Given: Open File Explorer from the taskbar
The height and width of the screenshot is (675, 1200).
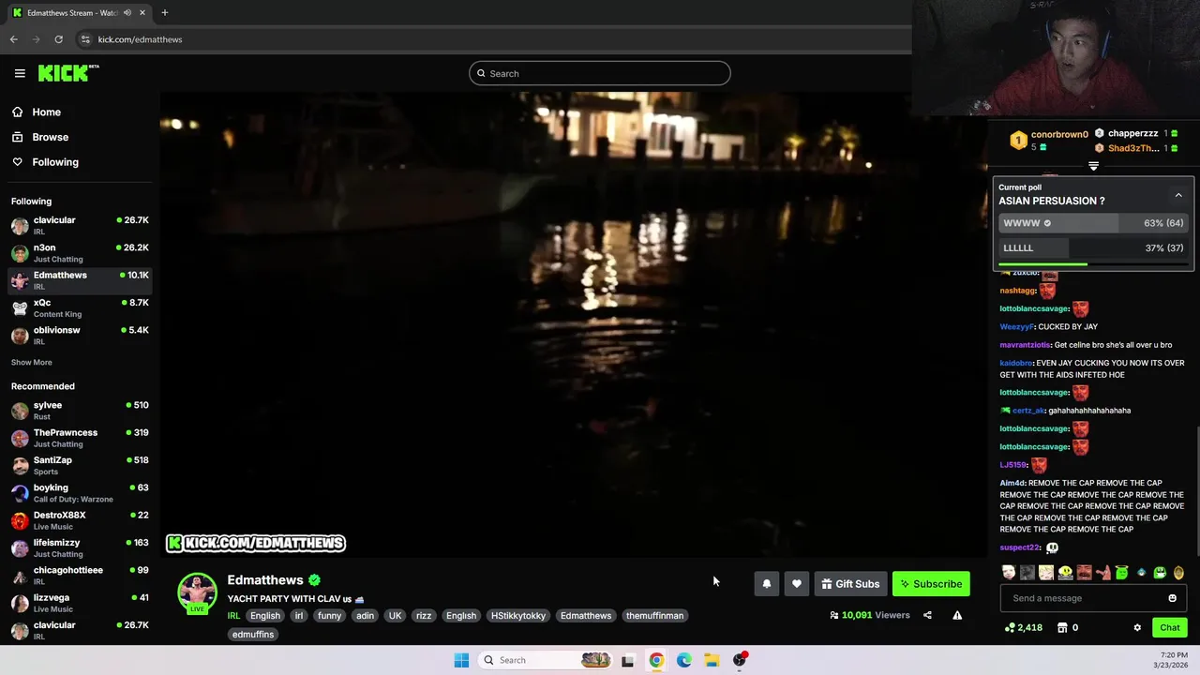Looking at the screenshot, I should click(712, 660).
